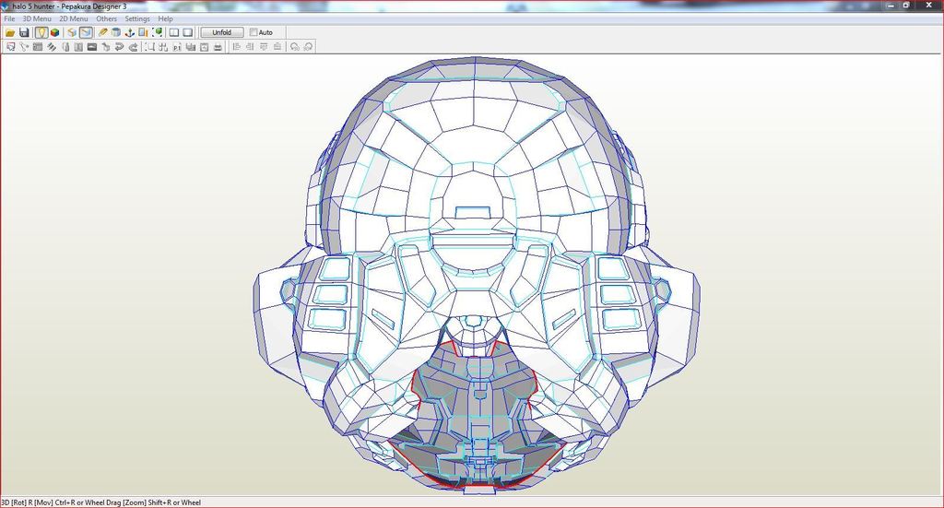The image size is (944, 508).
Task: Click the print icon
Action: click(x=218, y=47)
